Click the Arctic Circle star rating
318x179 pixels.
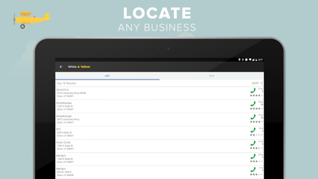coord(257,148)
